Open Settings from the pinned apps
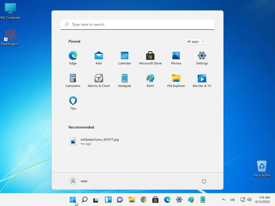 coord(202,58)
